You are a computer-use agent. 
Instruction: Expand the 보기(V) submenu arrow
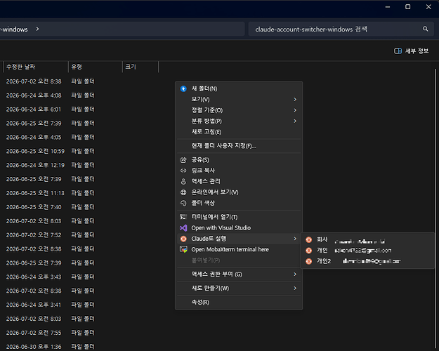tap(295, 100)
